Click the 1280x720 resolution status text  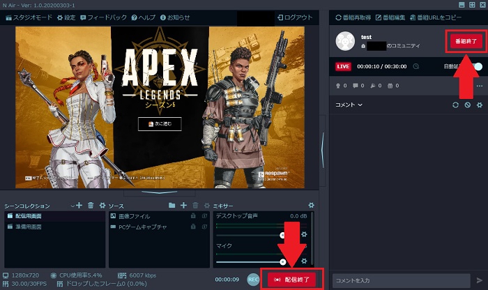coord(25,275)
